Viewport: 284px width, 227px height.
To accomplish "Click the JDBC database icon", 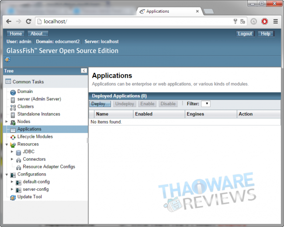I will (x=18, y=153).
